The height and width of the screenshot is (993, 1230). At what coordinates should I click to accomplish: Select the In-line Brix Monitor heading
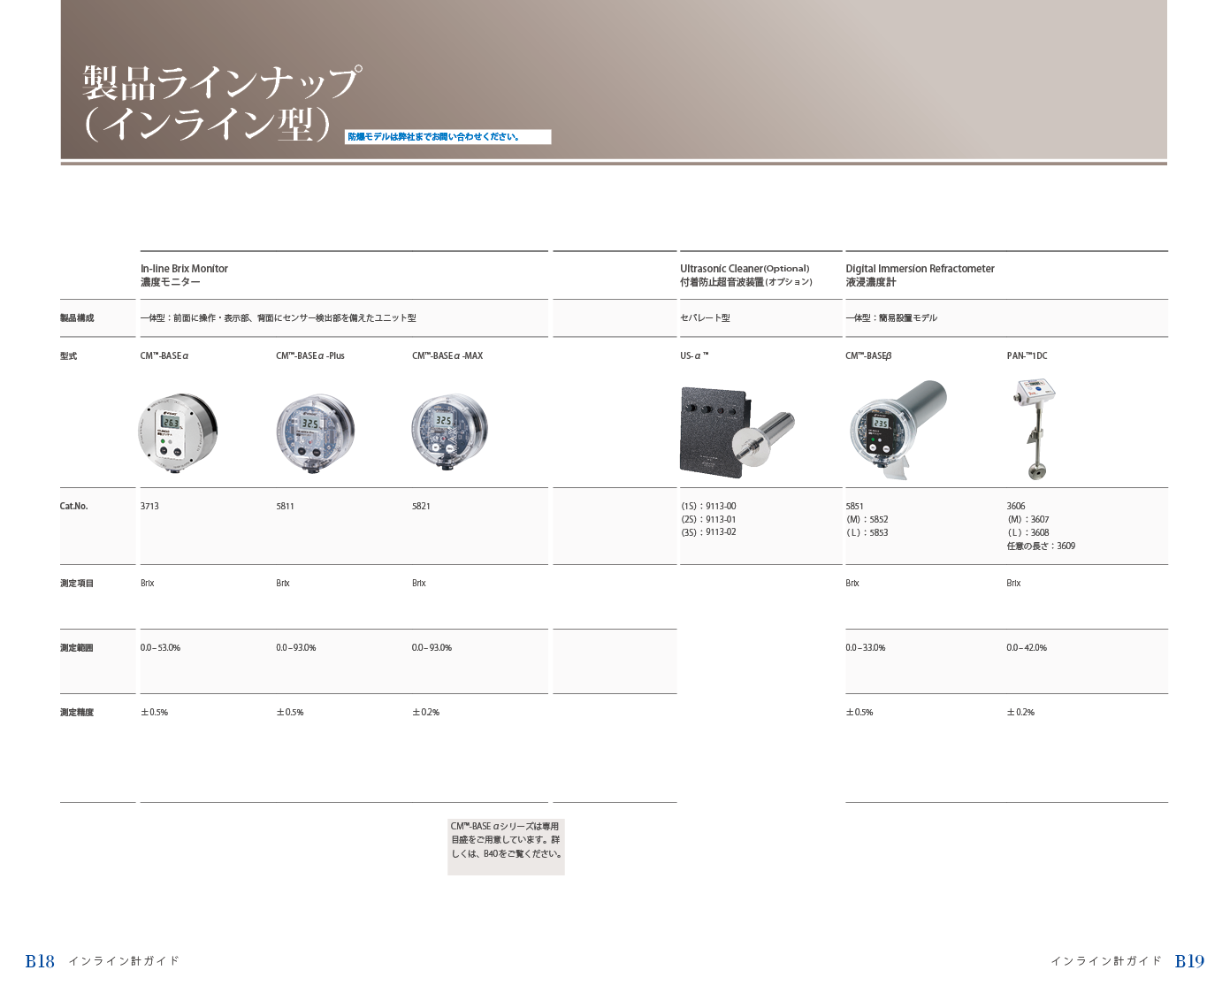click(x=184, y=269)
